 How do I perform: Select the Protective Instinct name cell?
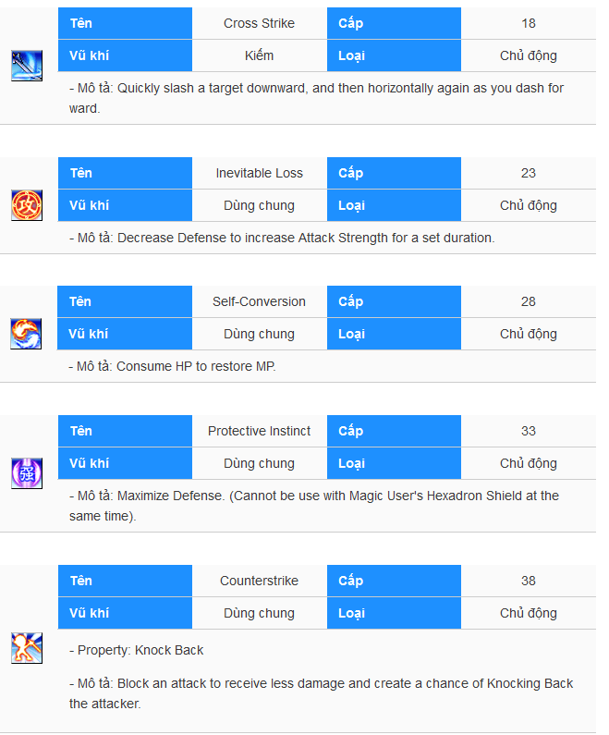[260, 431]
